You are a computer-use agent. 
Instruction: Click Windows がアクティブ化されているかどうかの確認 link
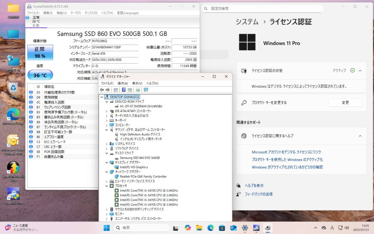click(287, 167)
